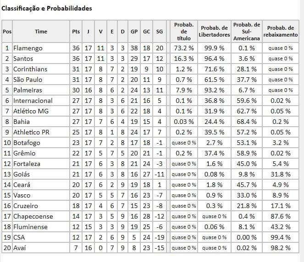Screen dimensions: 304x262
Task: Click the Probab. de Libertadores header
Action: tap(214, 32)
